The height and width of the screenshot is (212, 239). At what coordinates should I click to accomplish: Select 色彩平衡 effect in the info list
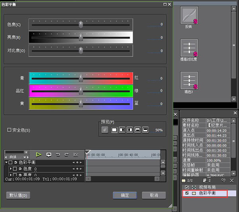click(x=207, y=193)
